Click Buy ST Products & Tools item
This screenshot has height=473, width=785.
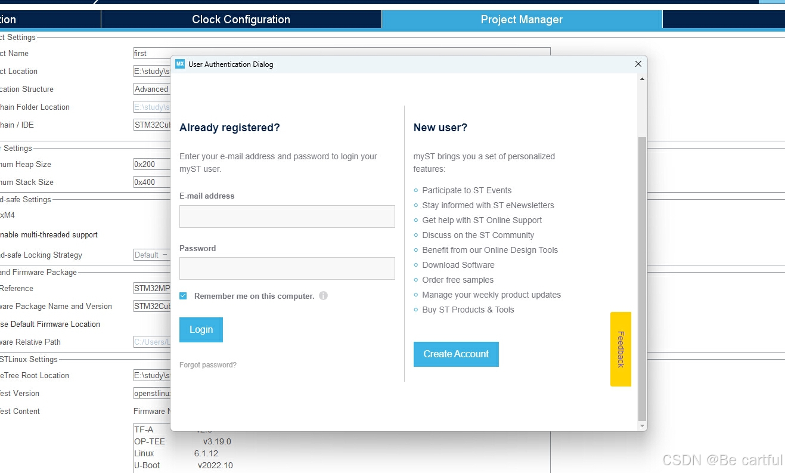[x=468, y=310]
